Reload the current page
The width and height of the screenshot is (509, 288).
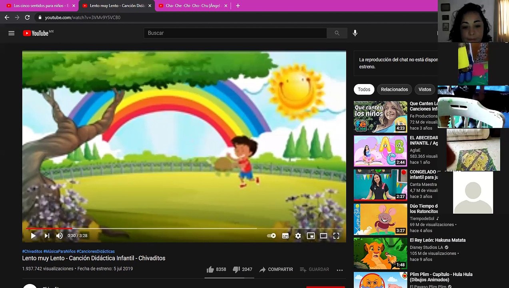(x=27, y=18)
